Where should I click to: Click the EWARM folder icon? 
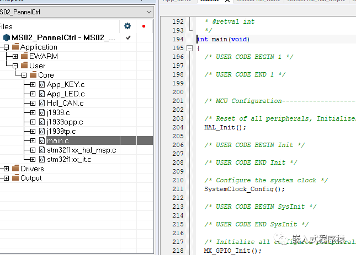[24, 56]
